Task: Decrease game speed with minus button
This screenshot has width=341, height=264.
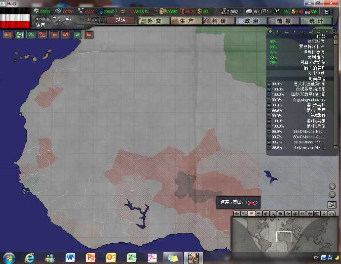Action: tap(102, 20)
